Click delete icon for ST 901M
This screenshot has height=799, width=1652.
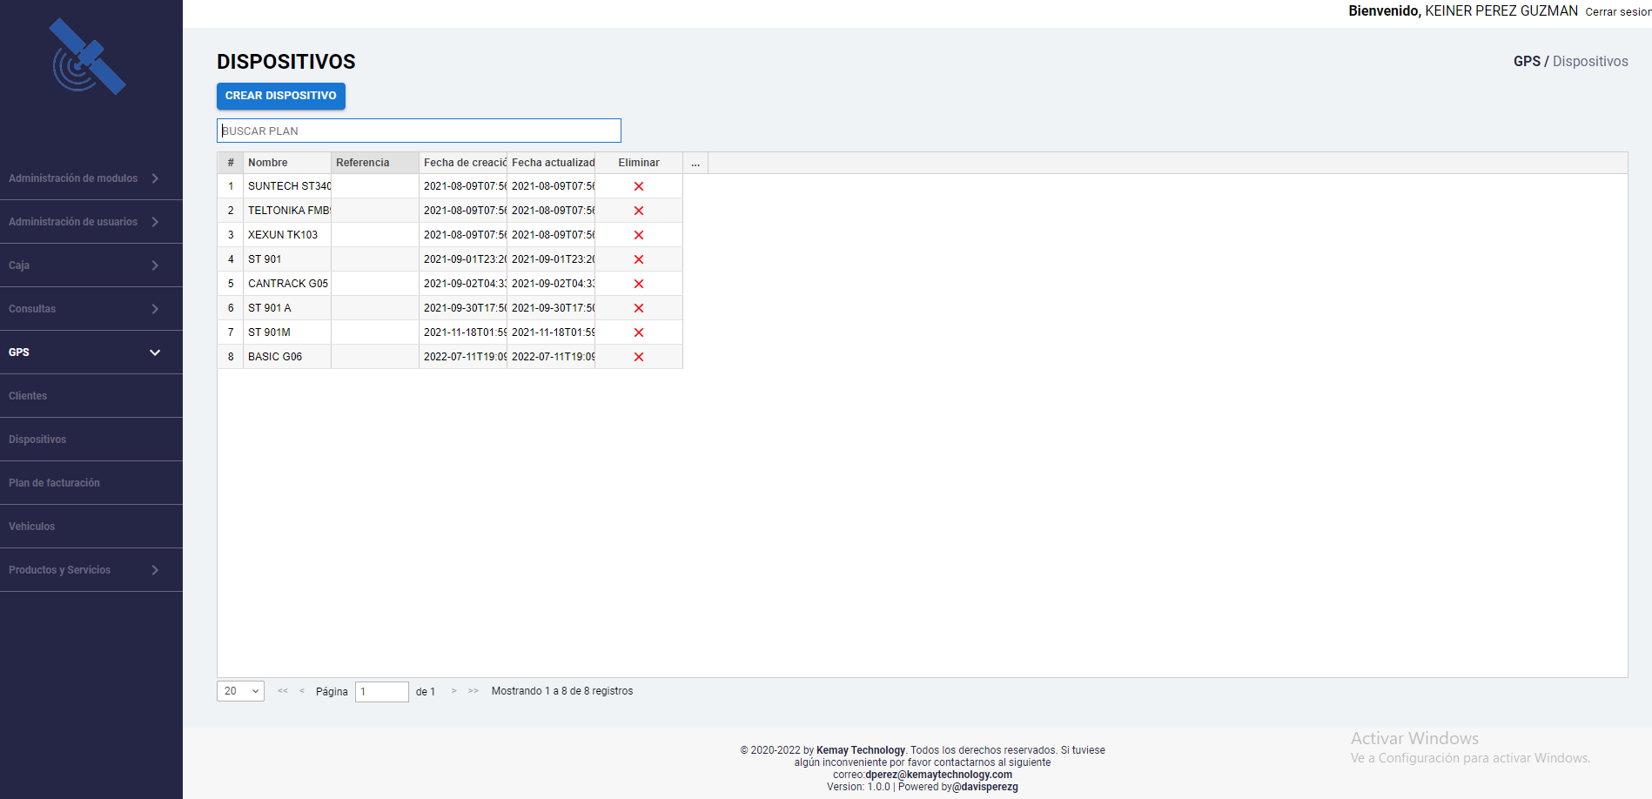639,332
